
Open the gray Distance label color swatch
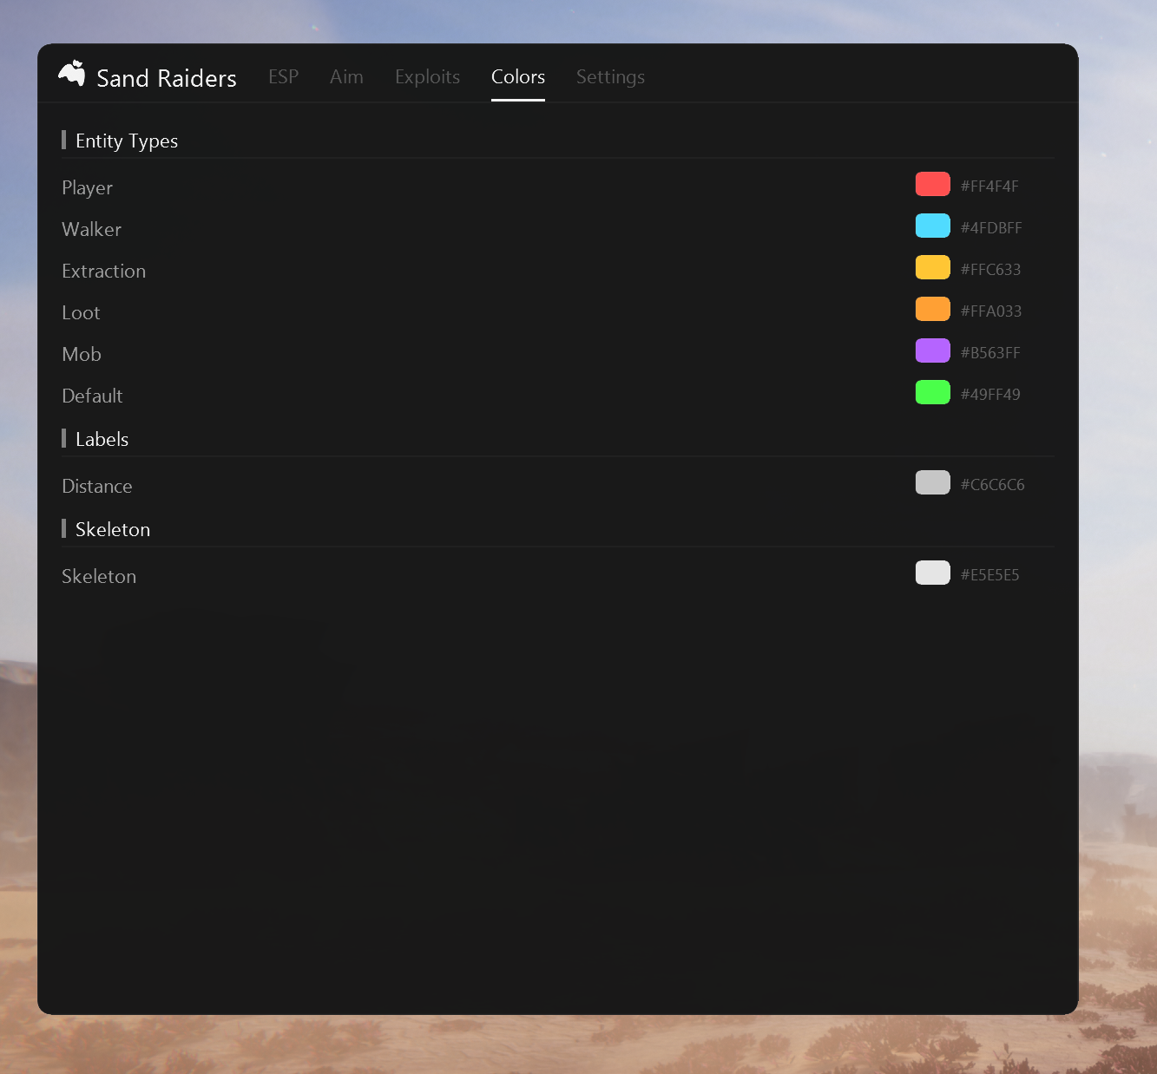pyautogui.click(x=933, y=482)
